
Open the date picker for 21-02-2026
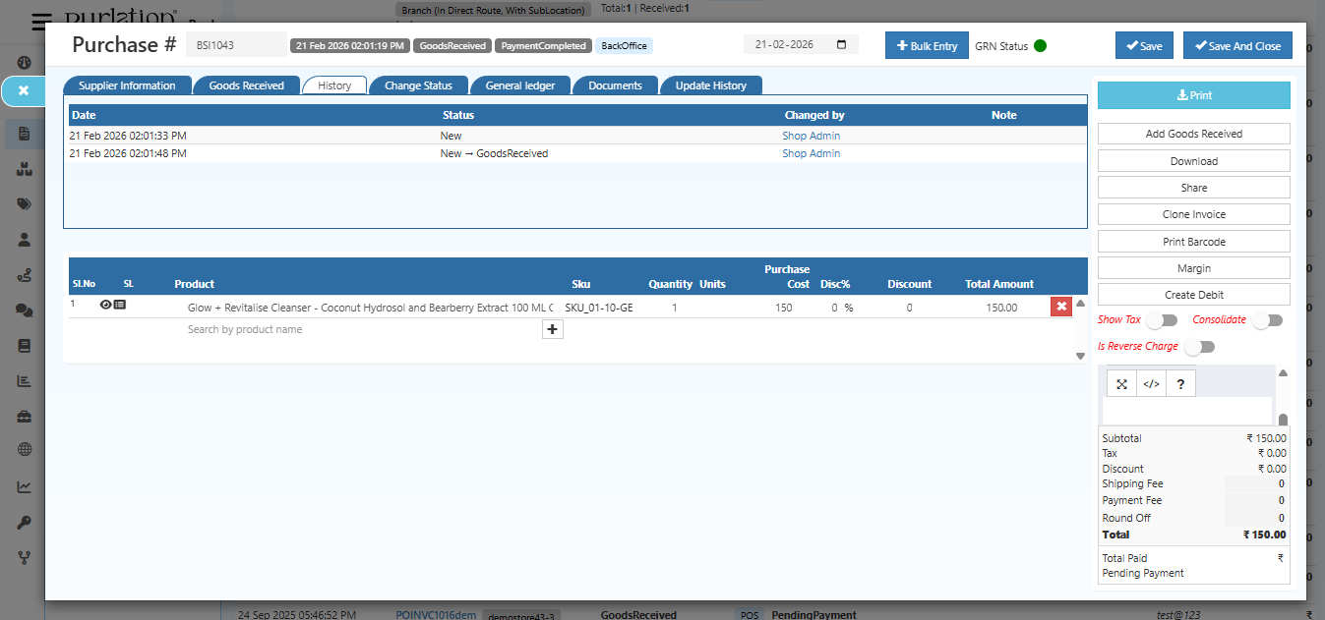click(x=841, y=43)
